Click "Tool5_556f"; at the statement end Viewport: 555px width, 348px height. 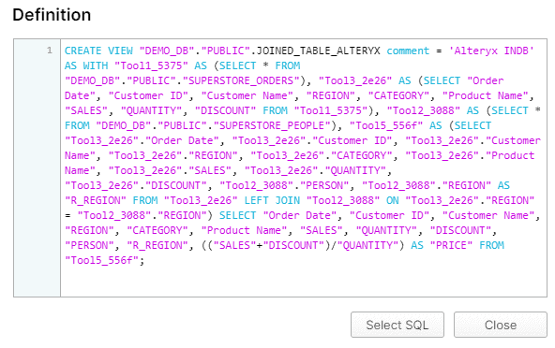pyautogui.click(x=105, y=260)
